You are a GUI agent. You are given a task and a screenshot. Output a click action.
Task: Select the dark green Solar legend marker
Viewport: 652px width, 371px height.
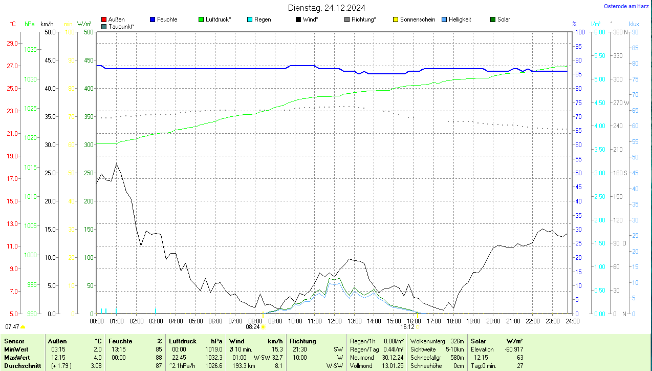tap(493, 19)
